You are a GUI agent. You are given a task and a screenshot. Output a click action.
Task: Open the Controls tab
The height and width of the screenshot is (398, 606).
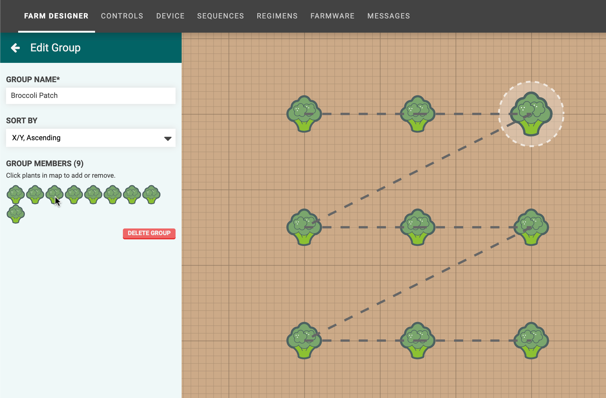122,16
